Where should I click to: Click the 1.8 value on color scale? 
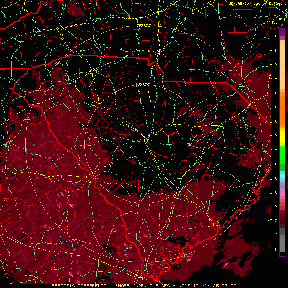click(274, 178)
